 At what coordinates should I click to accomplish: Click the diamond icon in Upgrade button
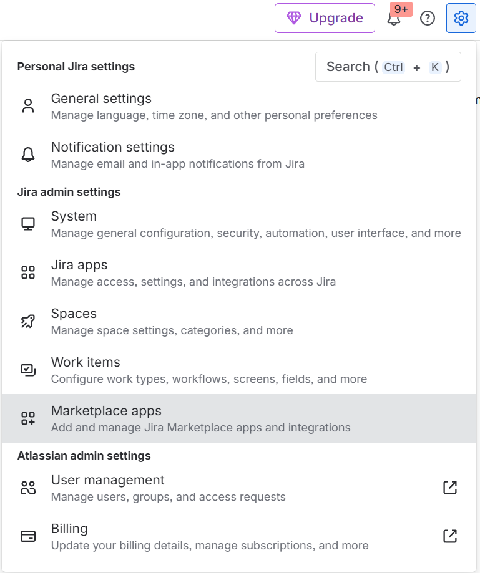pyautogui.click(x=294, y=18)
